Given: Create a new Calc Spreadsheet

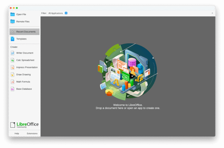Looking at the screenshot, I should point(25,60).
